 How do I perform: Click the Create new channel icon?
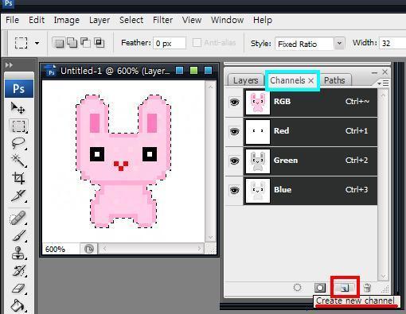click(345, 288)
